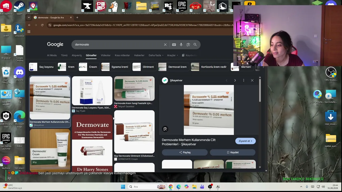Start a voice search with the microphone
This screenshot has width=342, height=192.
[181, 45]
